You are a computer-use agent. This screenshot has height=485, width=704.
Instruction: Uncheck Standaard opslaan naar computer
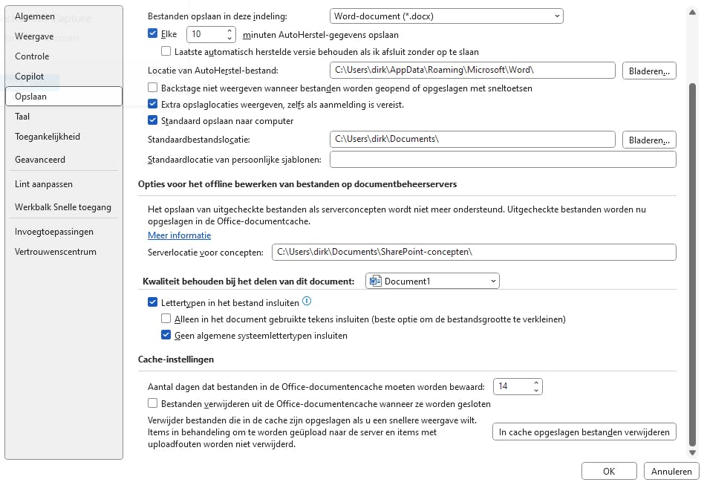[153, 120]
